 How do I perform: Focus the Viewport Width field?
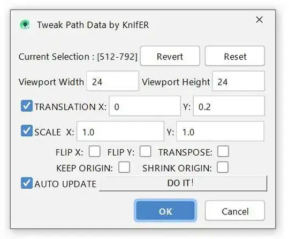coord(112,81)
